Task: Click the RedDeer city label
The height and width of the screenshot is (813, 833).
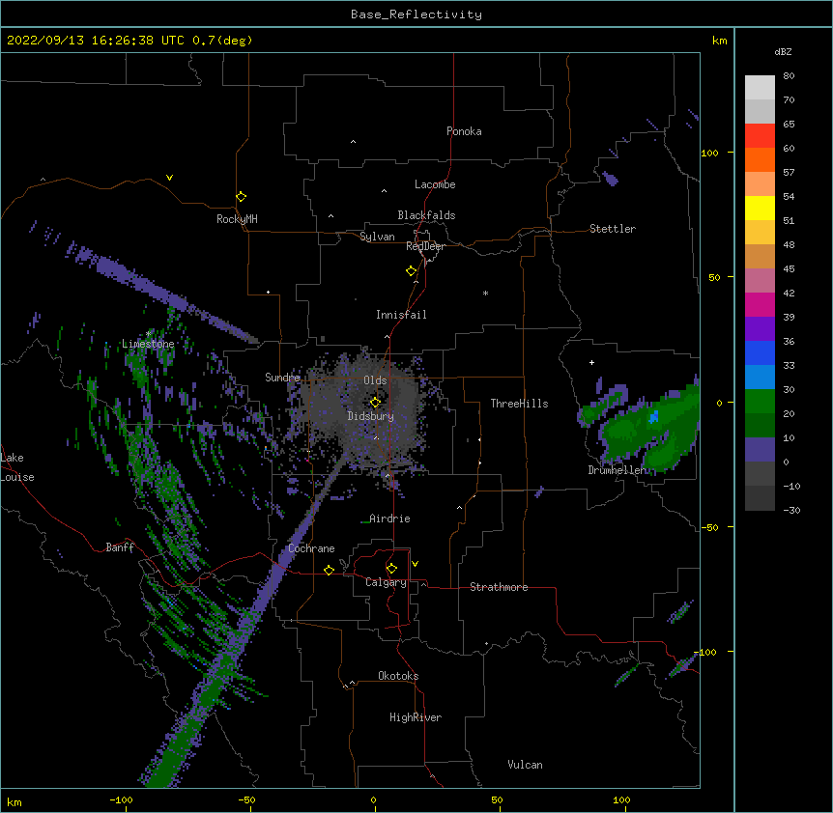Action: click(x=425, y=246)
